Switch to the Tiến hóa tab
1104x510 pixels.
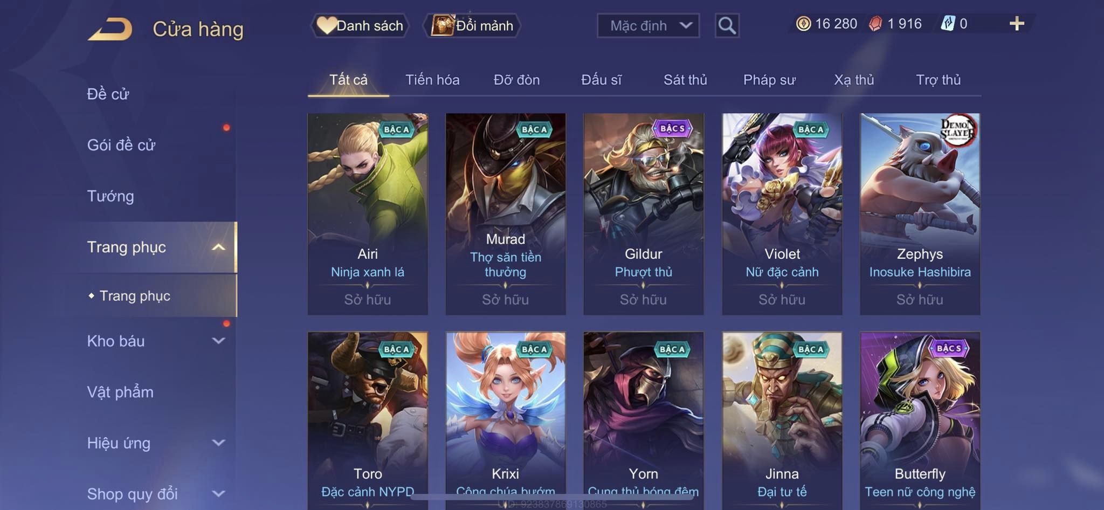pos(432,80)
